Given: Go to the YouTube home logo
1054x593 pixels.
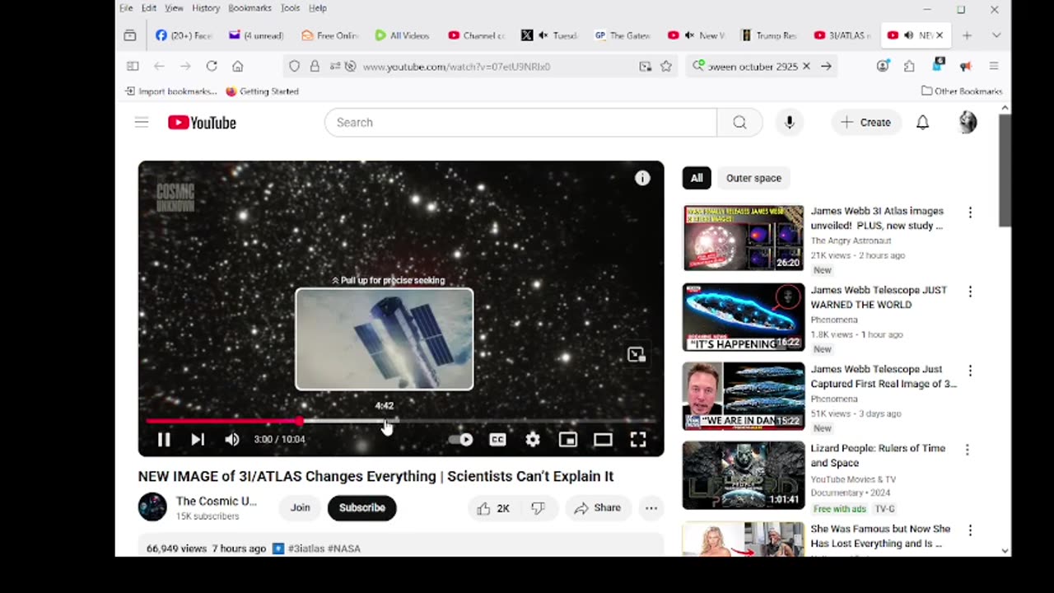Looking at the screenshot, I should pos(202,123).
